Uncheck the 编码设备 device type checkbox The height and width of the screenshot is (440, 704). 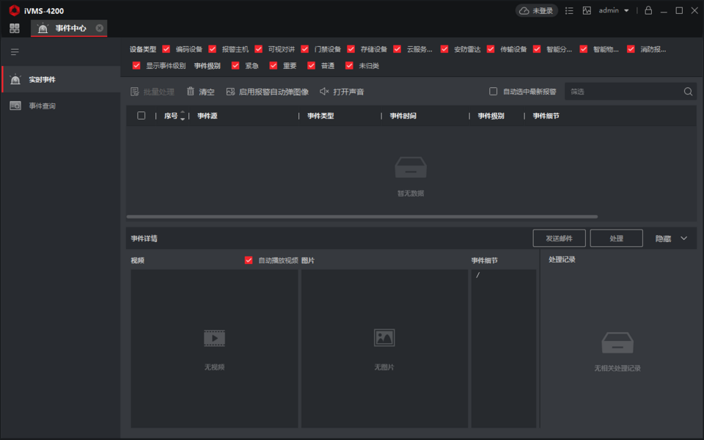click(166, 49)
